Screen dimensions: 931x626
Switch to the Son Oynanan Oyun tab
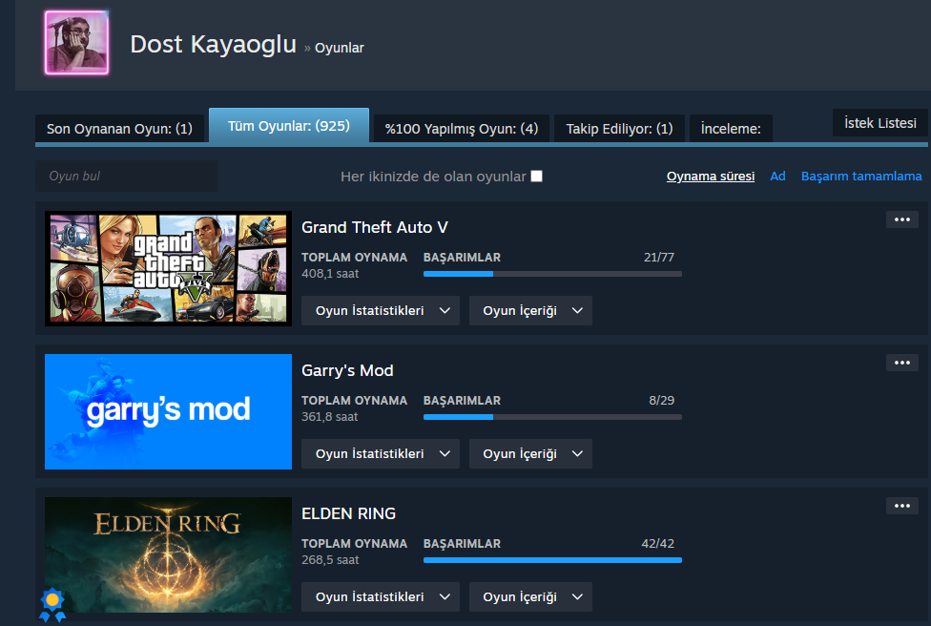coord(119,128)
